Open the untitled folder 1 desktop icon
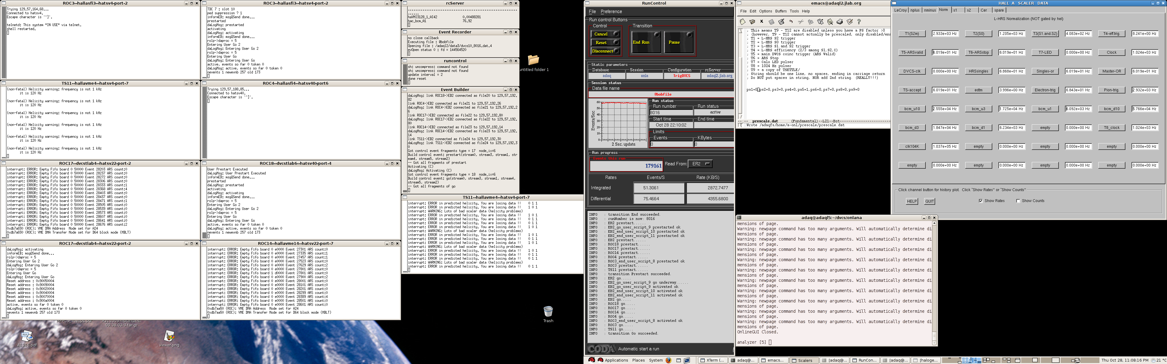Image resolution: width=1167 pixels, height=364 pixels. point(534,60)
